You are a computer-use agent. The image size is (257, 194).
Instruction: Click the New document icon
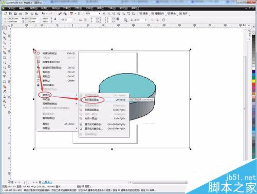6,13
